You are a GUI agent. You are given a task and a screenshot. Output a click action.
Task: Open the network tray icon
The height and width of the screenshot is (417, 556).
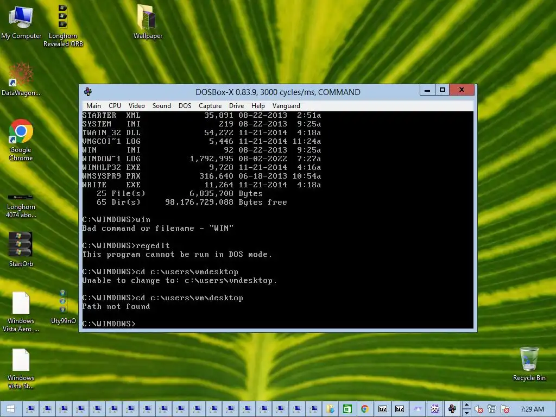[492, 409]
